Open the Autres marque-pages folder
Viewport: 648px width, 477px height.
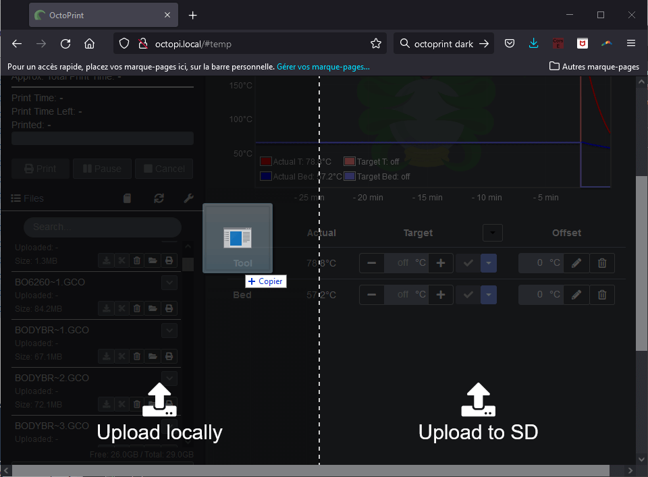tap(594, 67)
